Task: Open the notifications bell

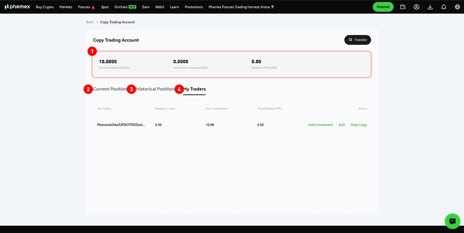Action: tap(444, 7)
